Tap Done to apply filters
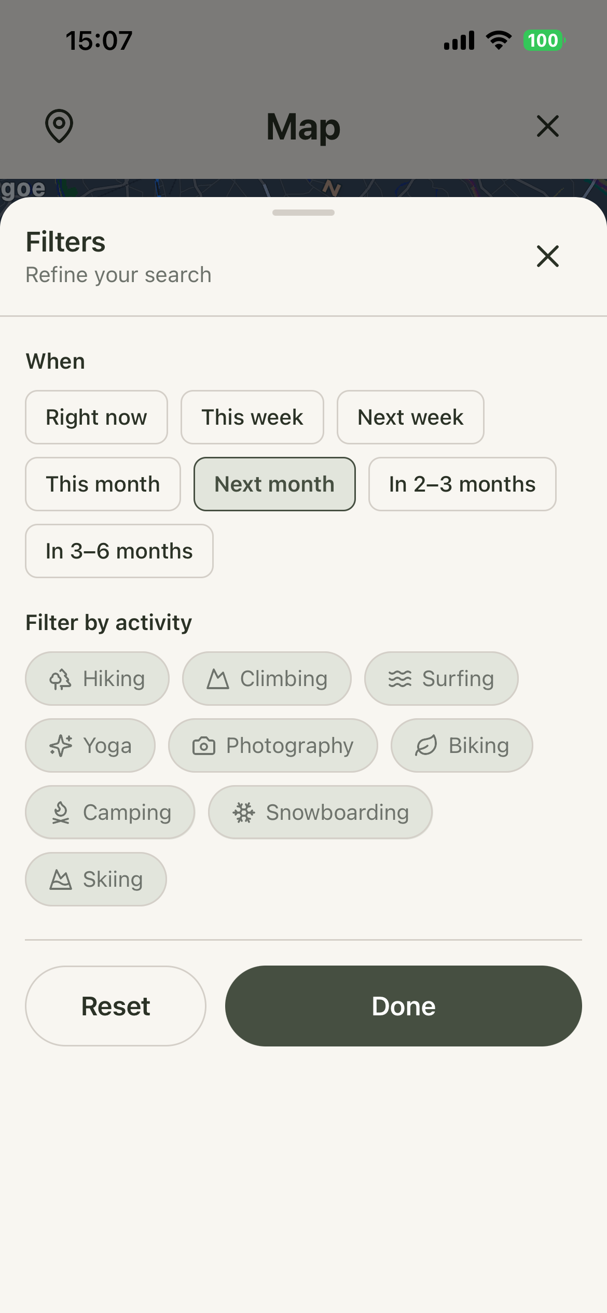The width and height of the screenshot is (607, 1313). pos(403,1005)
